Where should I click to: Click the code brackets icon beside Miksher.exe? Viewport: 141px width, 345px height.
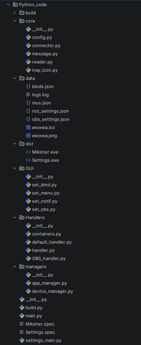[x=28, y=152]
